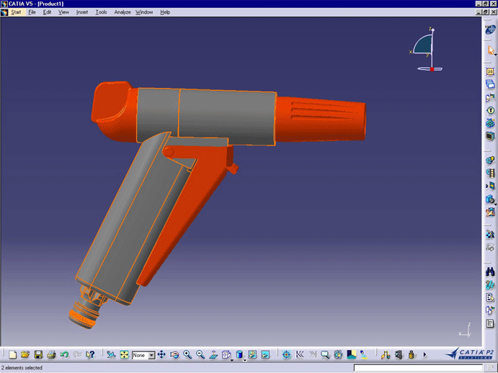Open the None layer dropdown
Image resolution: width=498 pixels, height=373 pixels.
click(151, 356)
